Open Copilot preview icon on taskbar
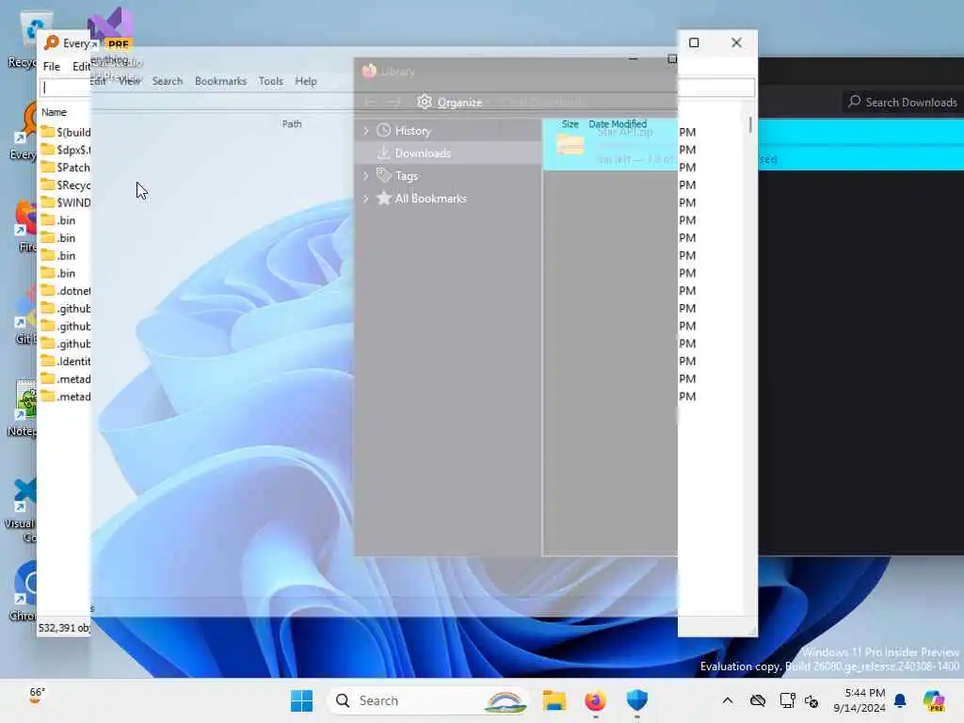 tap(934, 700)
